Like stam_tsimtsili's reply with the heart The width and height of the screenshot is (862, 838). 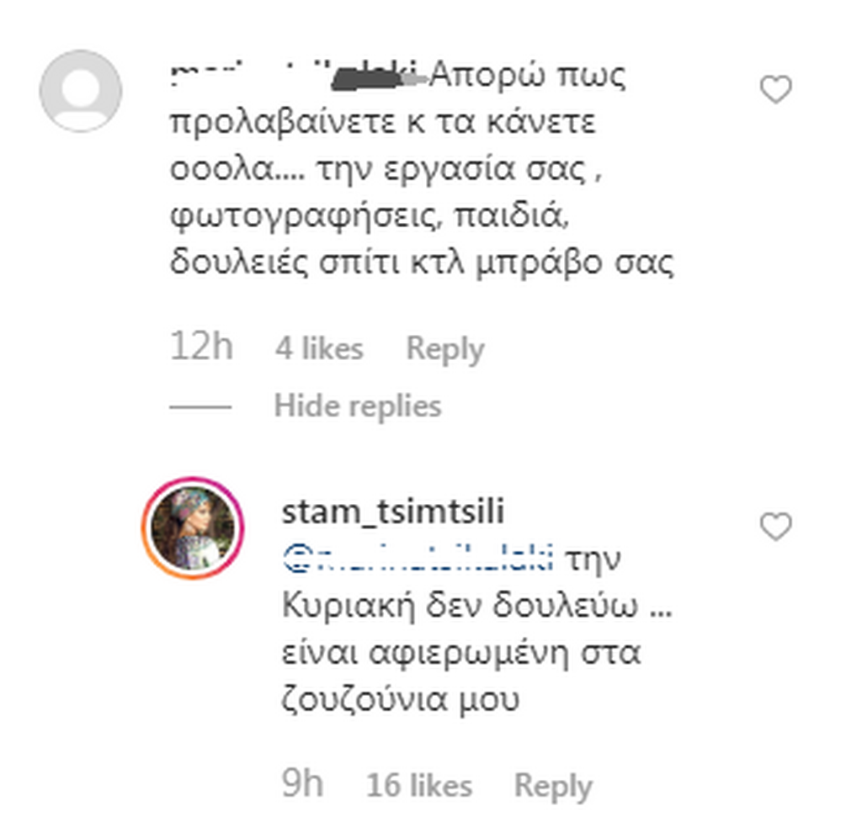pos(775,528)
